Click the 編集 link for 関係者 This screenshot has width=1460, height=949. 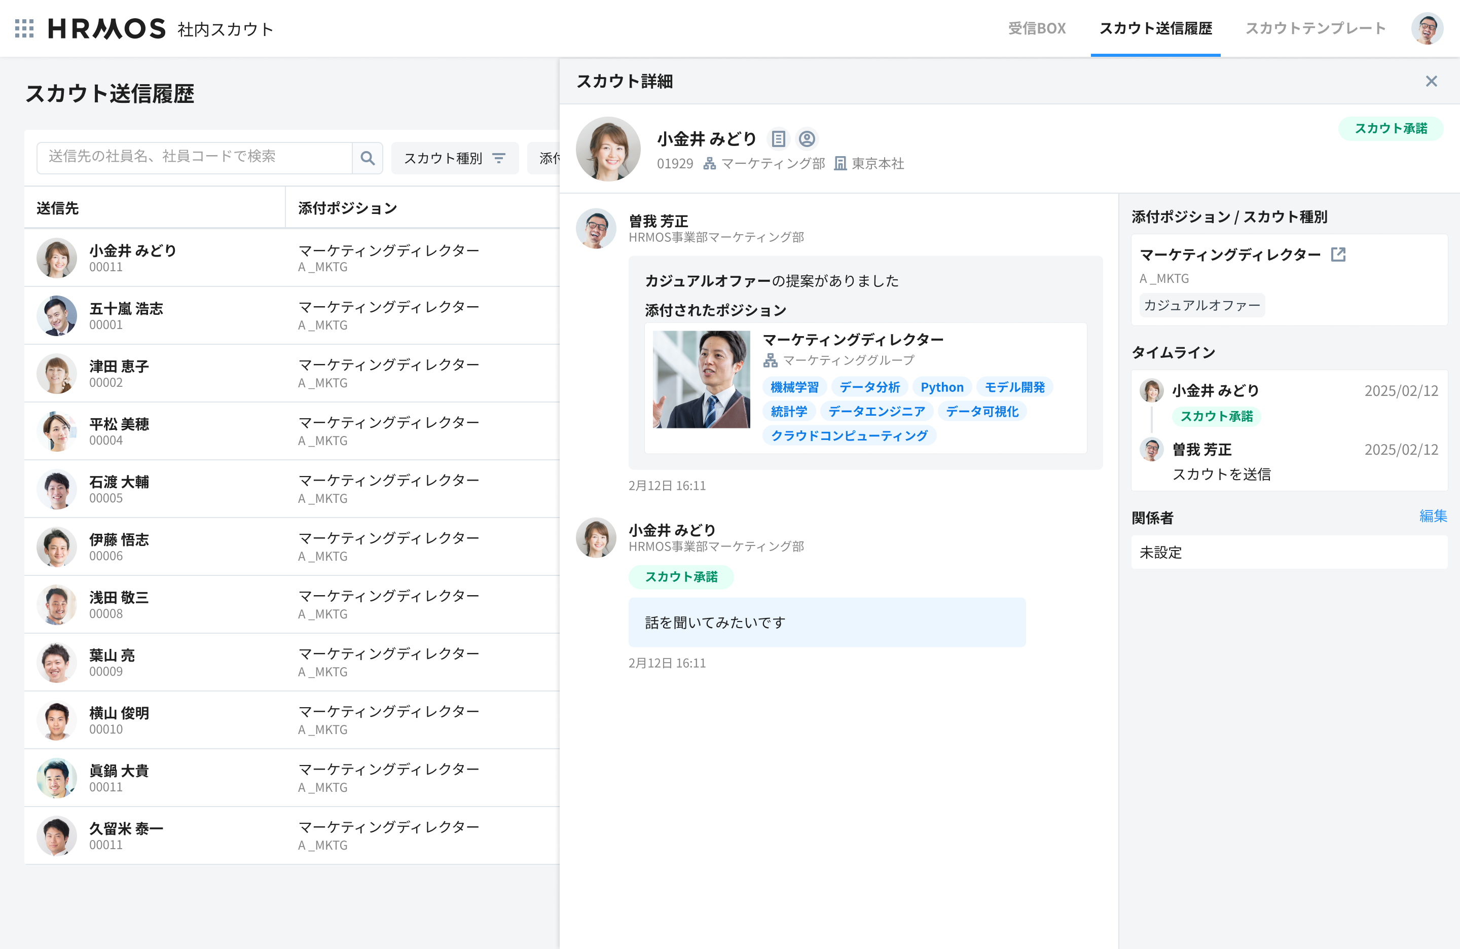click(1433, 516)
